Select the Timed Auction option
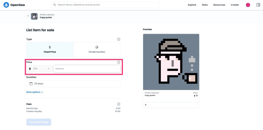263x130 pixels. tap(97, 50)
